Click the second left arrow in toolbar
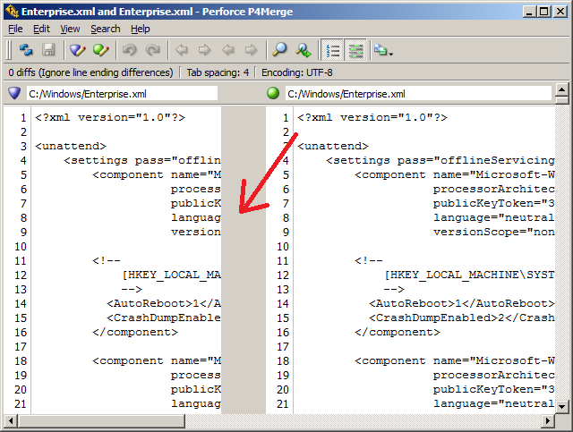The height and width of the screenshot is (432, 573). (228, 50)
